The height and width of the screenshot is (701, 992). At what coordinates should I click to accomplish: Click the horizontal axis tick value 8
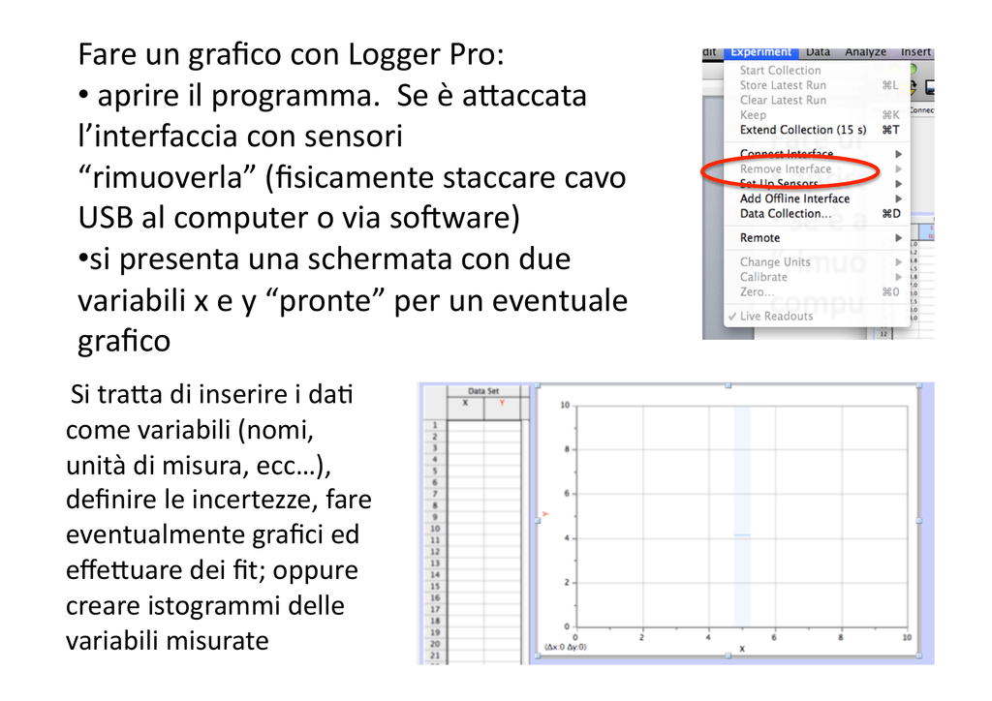pyautogui.click(x=840, y=637)
